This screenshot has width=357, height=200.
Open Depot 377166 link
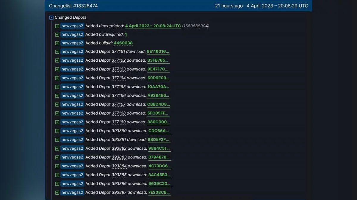point(119,95)
